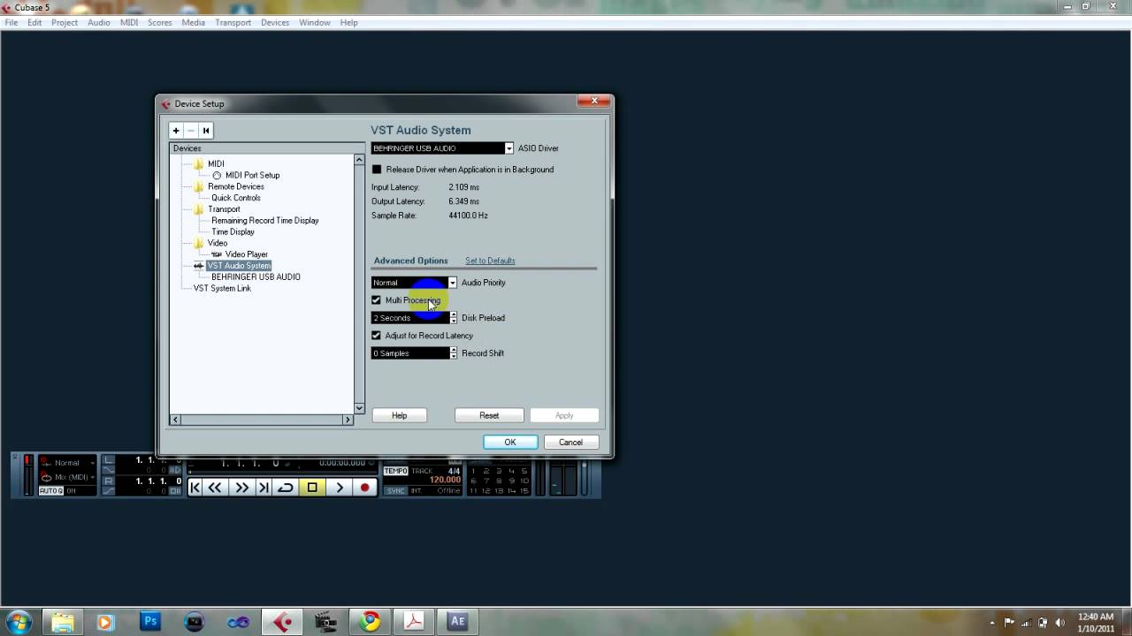The width and height of the screenshot is (1132, 636).
Task: Open the Audio Priority dropdown
Action: click(x=452, y=283)
